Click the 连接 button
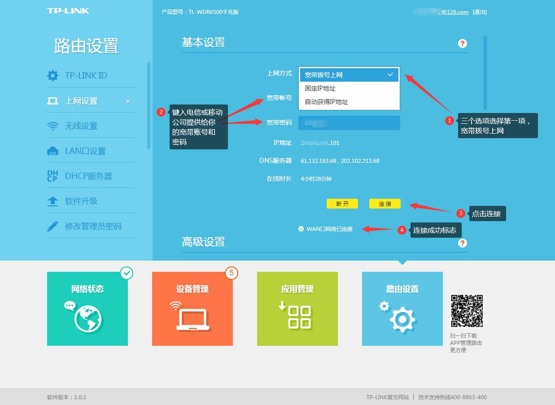 pos(384,203)
